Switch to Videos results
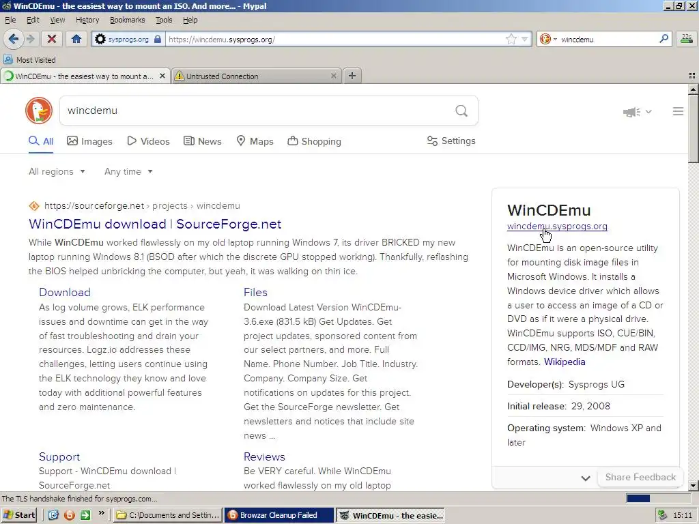 coord(148,141)
